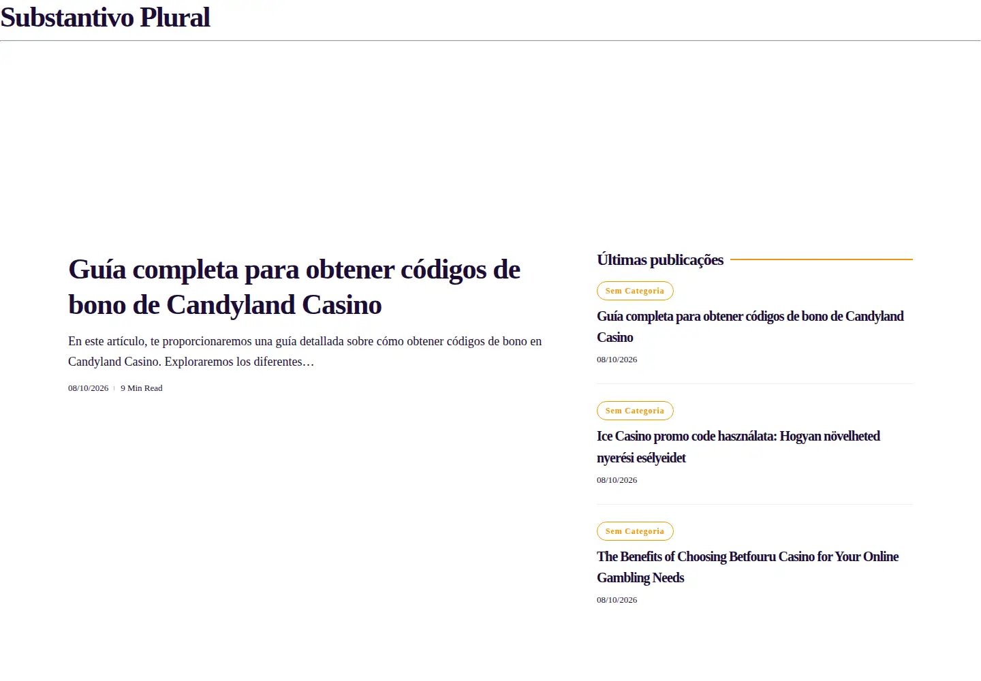Open featured article Guía completa Candyland Casino headline
Screen dimensions: 981x681
click(294, 287)
